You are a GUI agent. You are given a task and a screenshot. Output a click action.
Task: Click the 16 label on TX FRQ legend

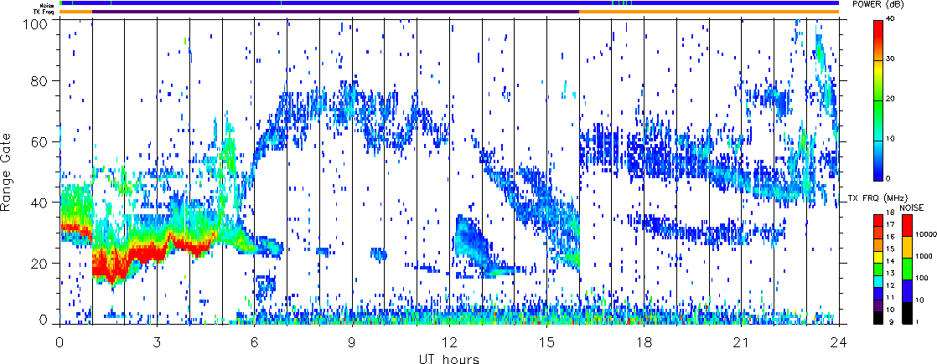click(x=890, y=237)
